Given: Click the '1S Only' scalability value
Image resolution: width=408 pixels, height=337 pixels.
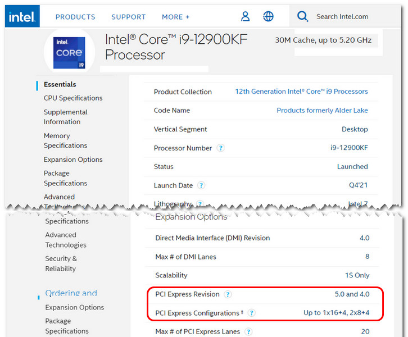Looking at the screenshot, I should [357, 275].
